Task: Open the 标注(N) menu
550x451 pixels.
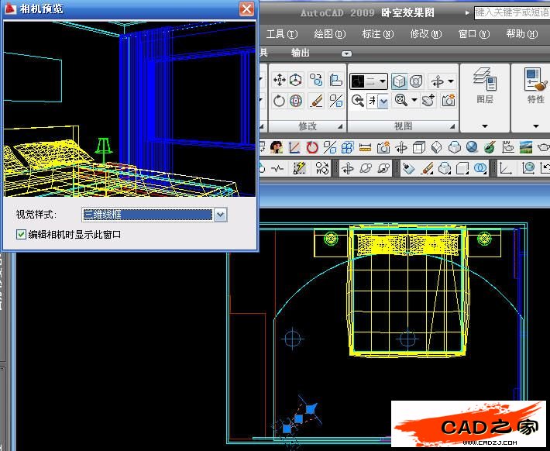Action: click(x=377, y=34)
